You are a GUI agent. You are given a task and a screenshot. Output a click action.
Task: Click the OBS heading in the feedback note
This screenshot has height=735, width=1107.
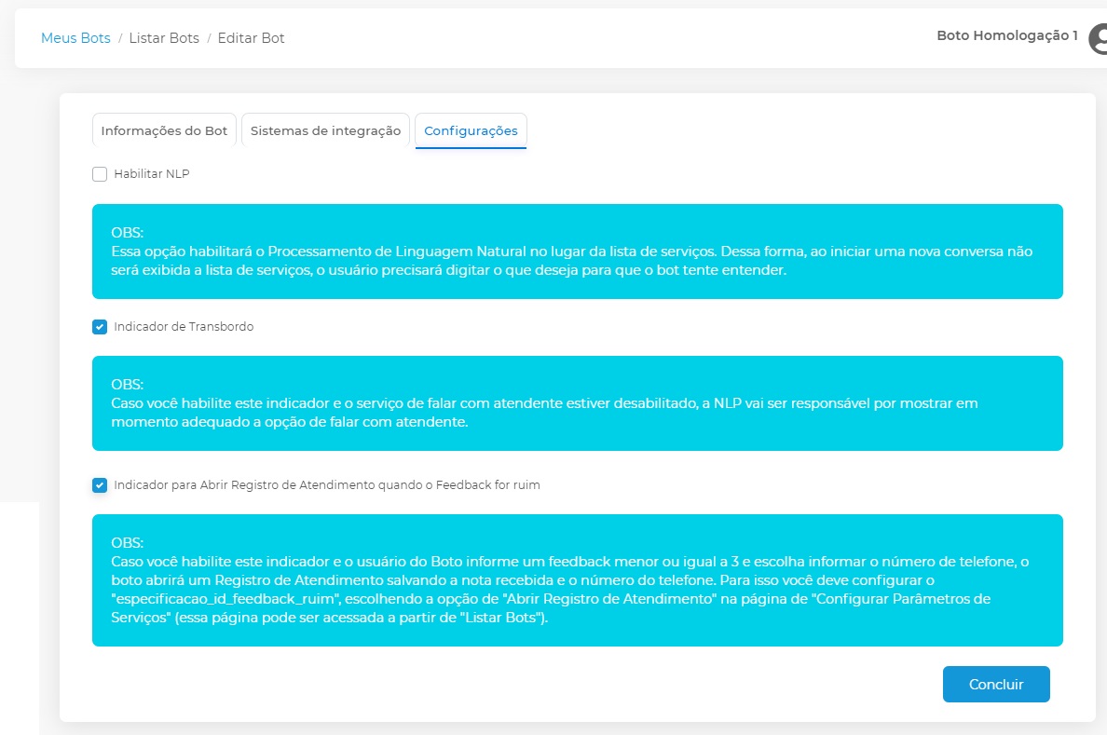click(x=128, y=542)
